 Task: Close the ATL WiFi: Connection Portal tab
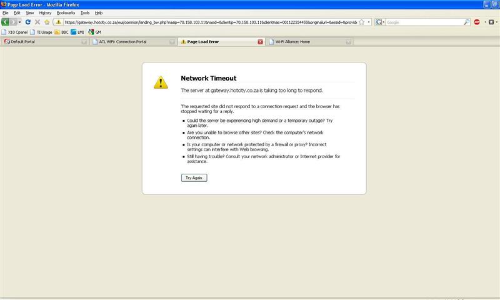[x=172, y=42]
